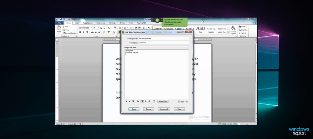Decrease indent in Paragraph group
Viewport: 313px width, 139px height.
(x=136, y=28)
